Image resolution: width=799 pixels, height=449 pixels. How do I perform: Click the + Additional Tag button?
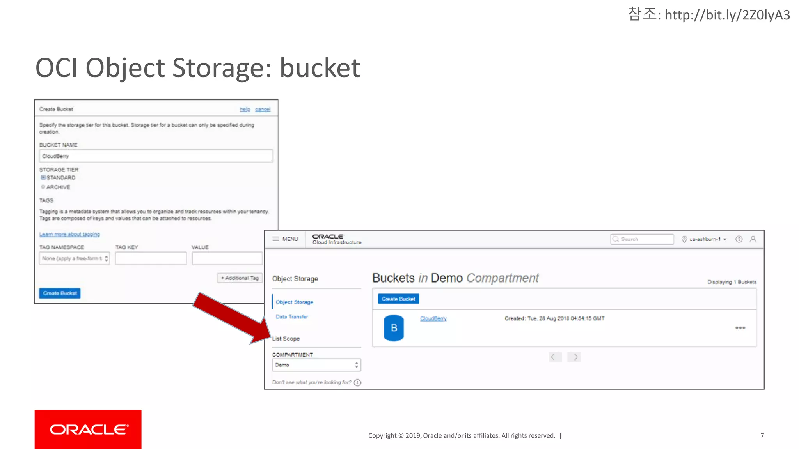pos(240,278)
